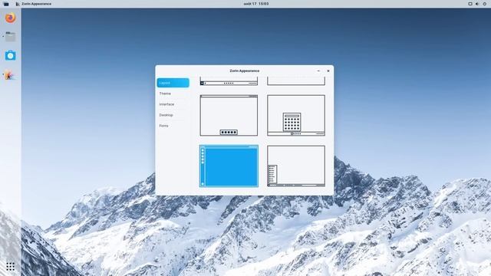The height and width of the screenshot is (276, 491).
Task: Close the Zorin Appearance window
Action: point(328,71)
